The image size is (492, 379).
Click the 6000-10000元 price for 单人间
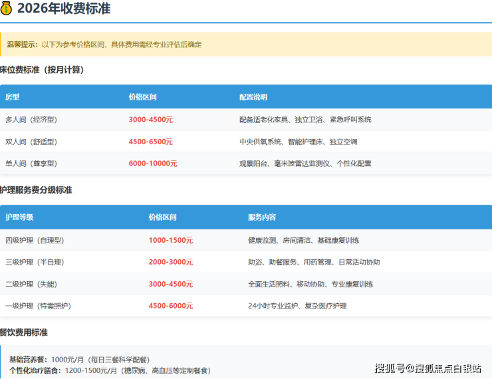153,164
